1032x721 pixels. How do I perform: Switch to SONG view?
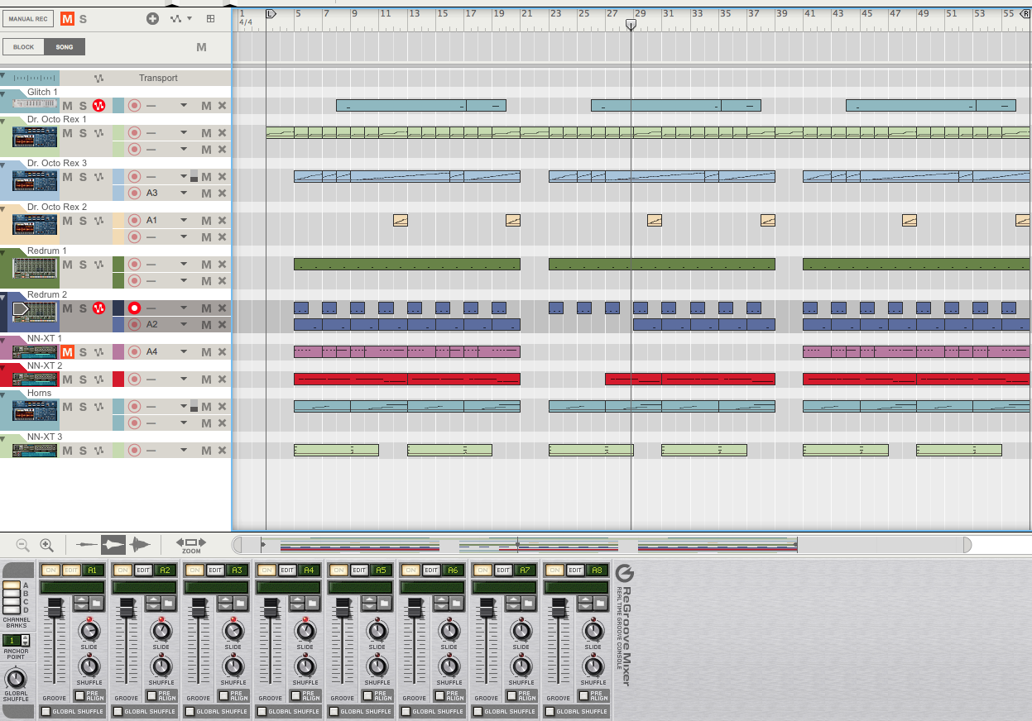tap(65, 47)
